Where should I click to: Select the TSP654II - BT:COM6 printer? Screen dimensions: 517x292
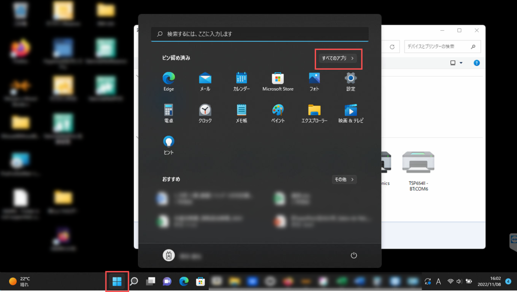419,171
